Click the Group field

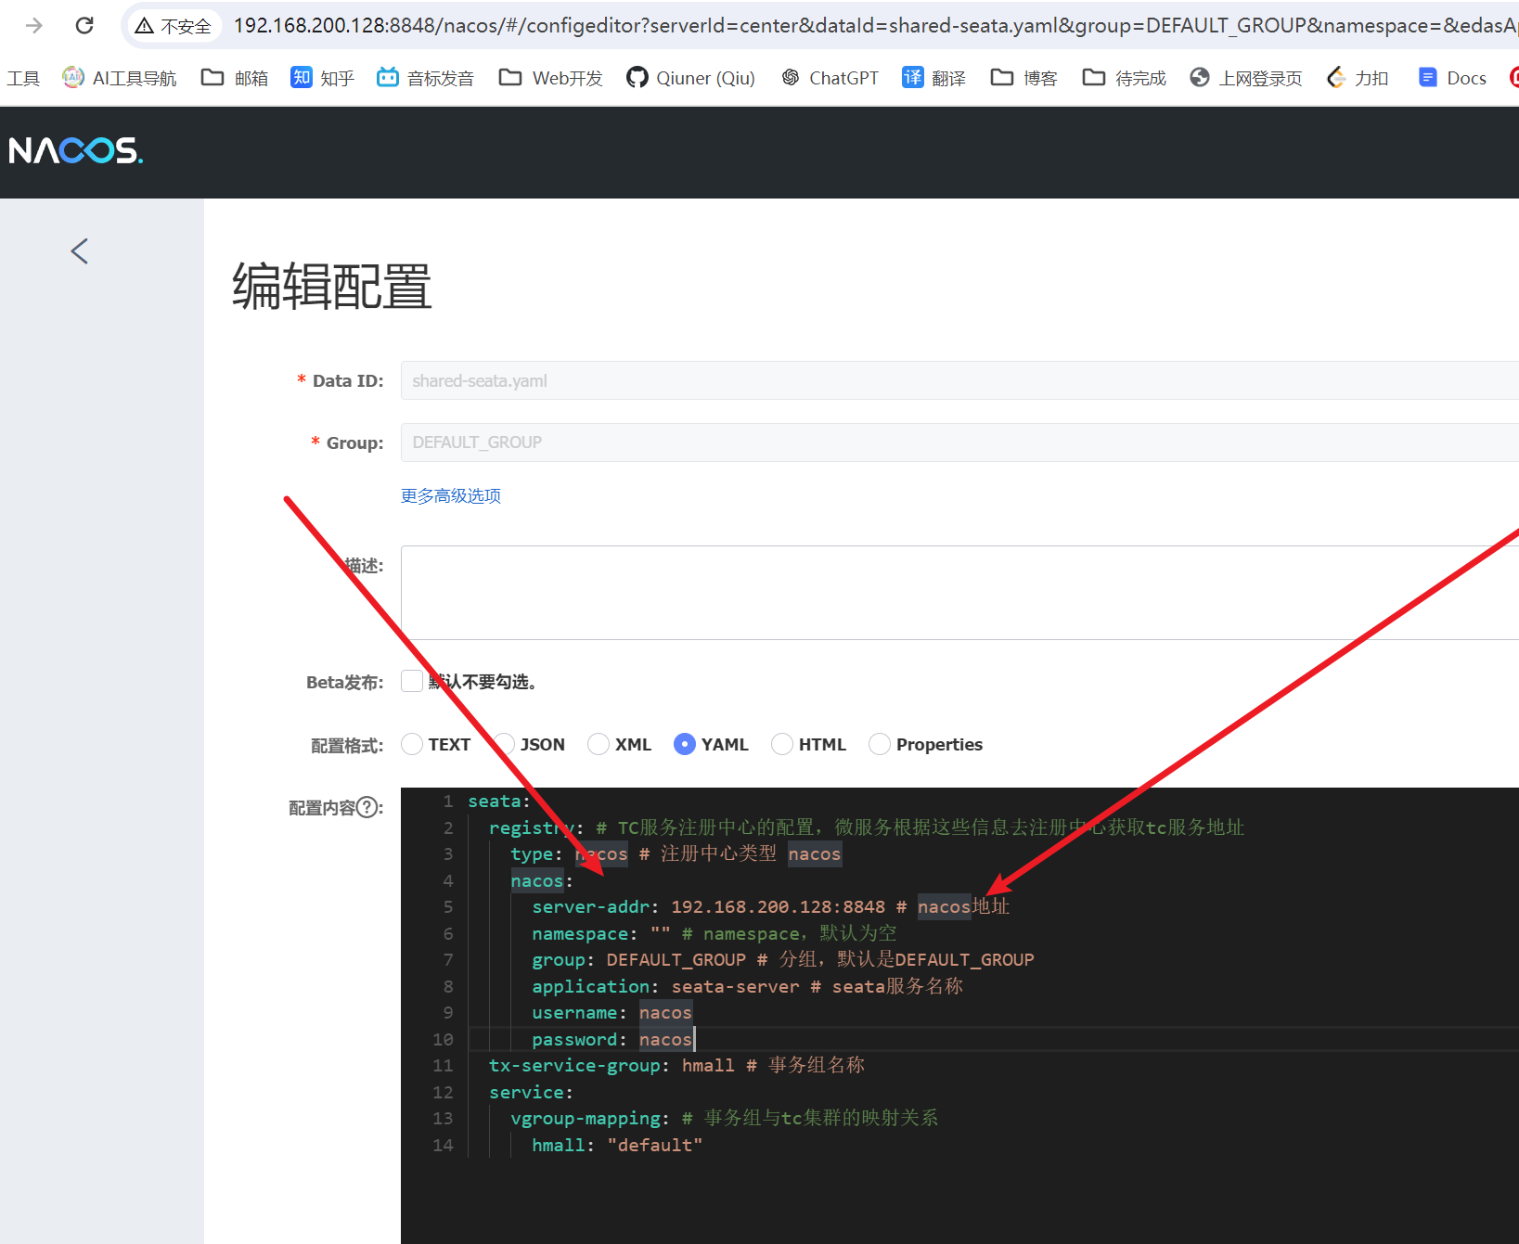click(x=959, y=442)
